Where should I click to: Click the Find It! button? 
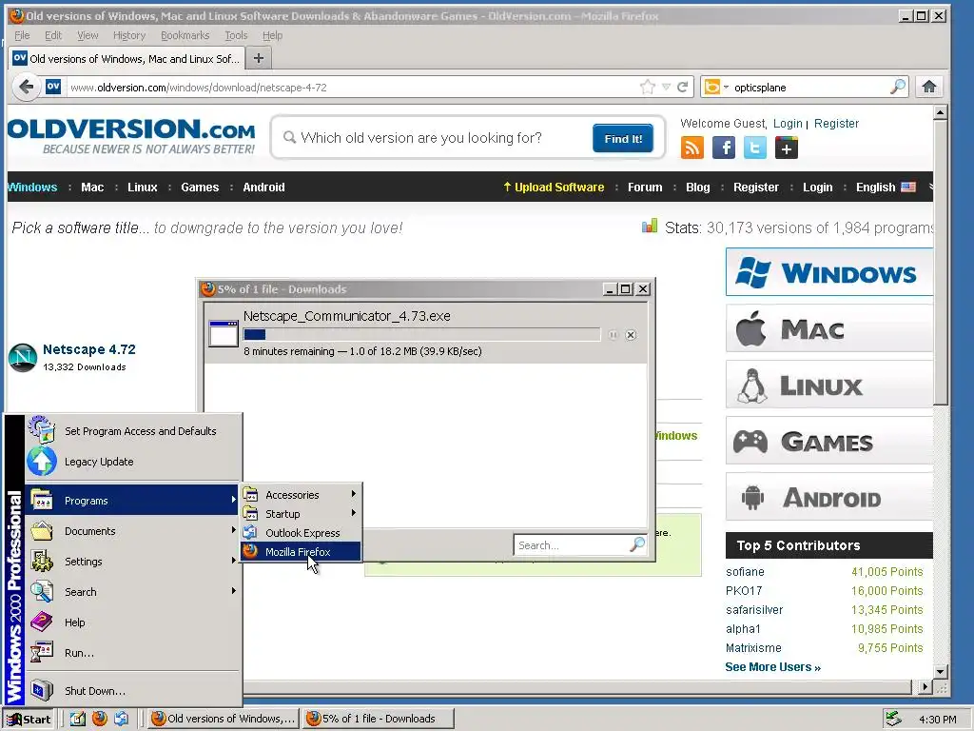point(622,138)
